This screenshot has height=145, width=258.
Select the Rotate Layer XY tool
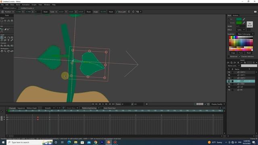pyautogui.click(x=12, y=37)
